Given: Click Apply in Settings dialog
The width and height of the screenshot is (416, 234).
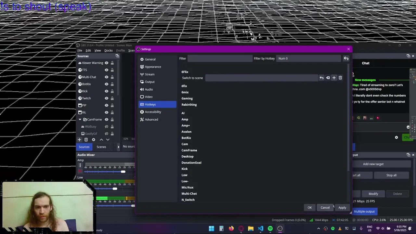Looking at the screenshot, I should coord(342,208).
